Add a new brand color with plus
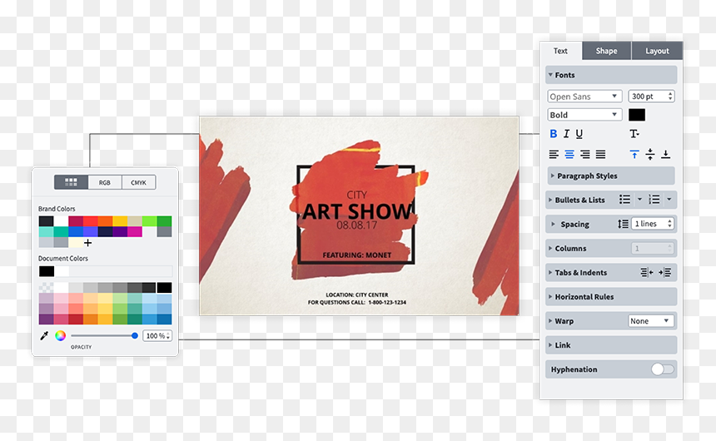Viewport: 716px width, 441px height. 87,243
